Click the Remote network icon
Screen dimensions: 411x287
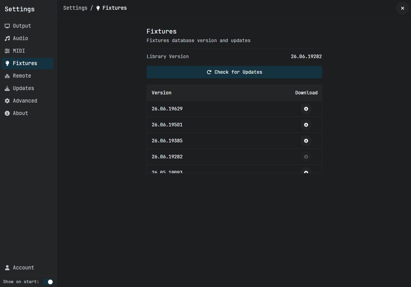pos(7,76)
